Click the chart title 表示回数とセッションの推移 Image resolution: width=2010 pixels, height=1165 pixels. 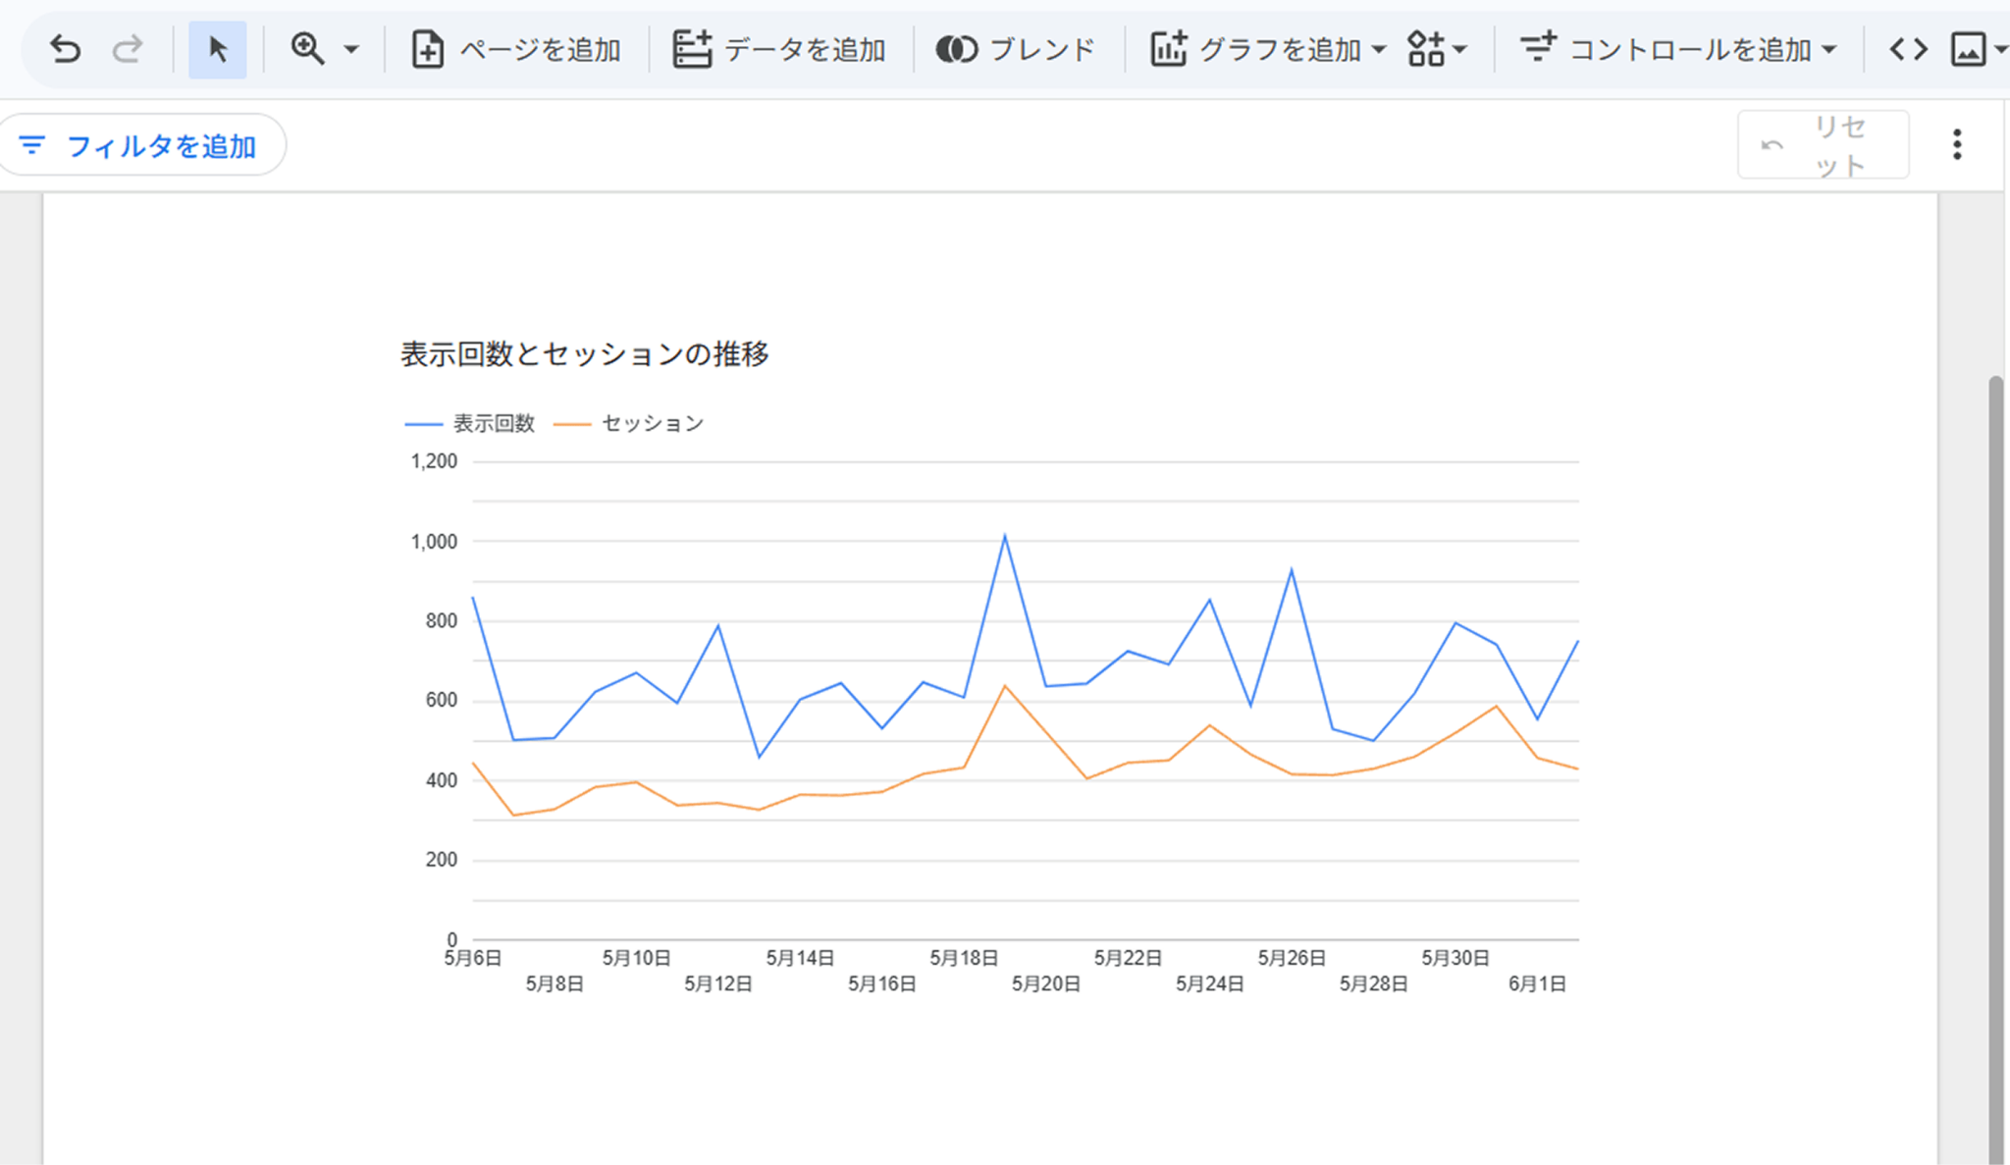coord(584,354)
